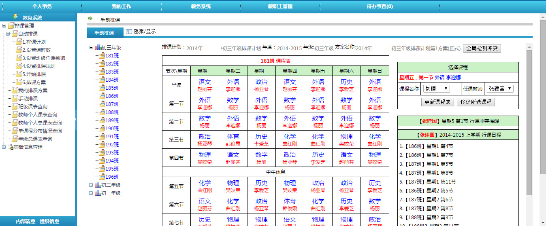Expand the 基础信息管理 tree node
546x226 pixels.
[4, 147]
